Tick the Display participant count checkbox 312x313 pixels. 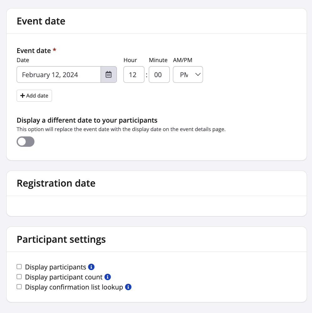pos(19,277)
